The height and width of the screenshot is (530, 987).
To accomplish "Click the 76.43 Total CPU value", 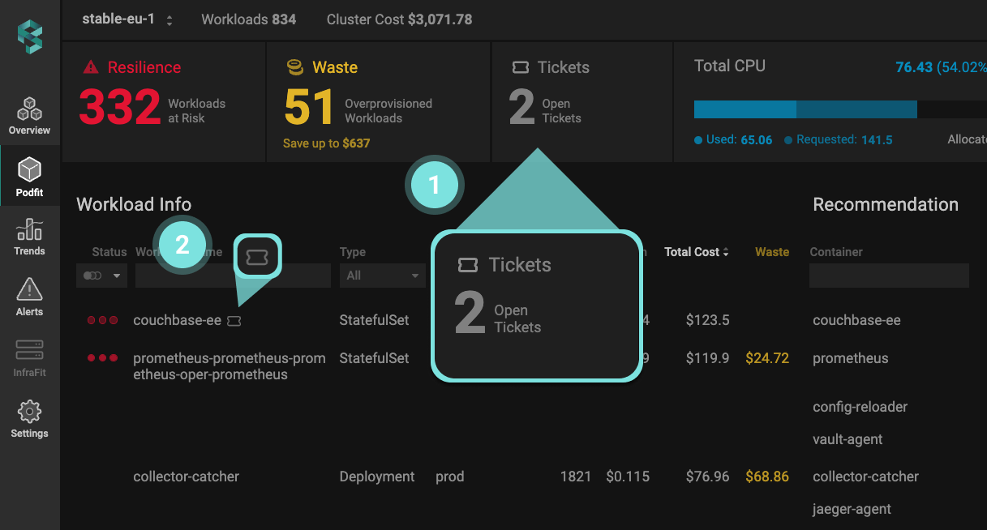I will pyautogui.click(x=914, y=67).
